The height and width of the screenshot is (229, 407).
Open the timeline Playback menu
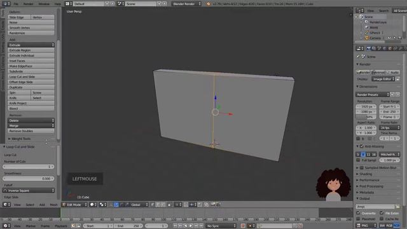(x=61, y=226)
